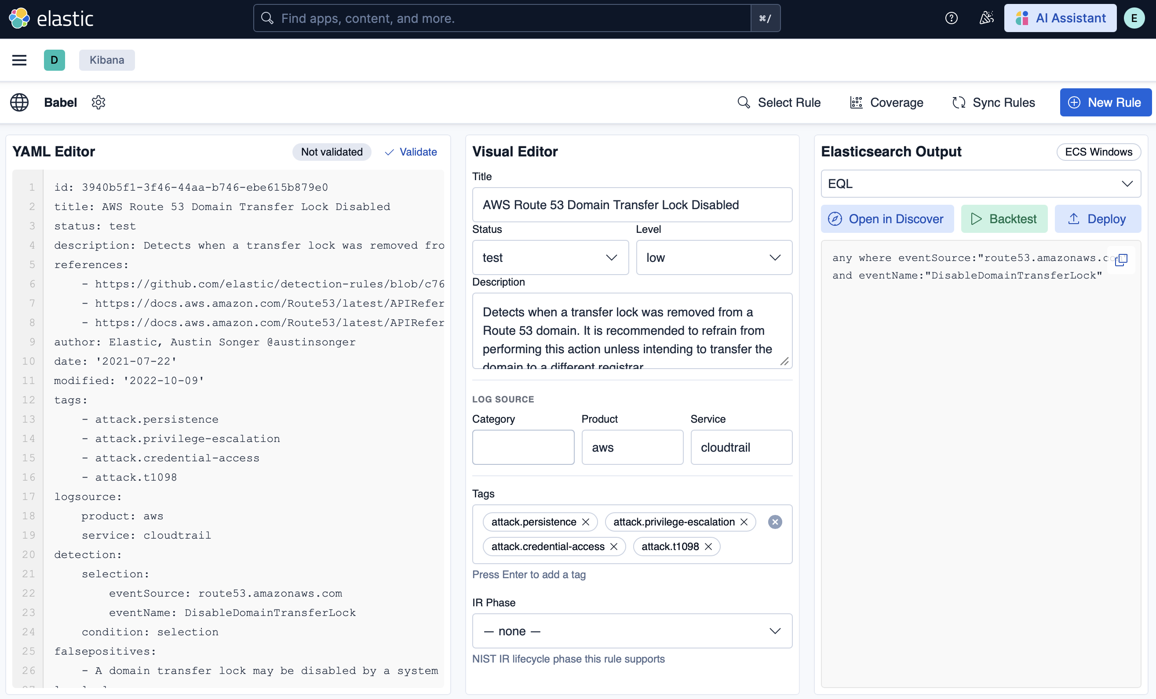Remove the attack.privilege-escalation tag

[x=744, y=522]
